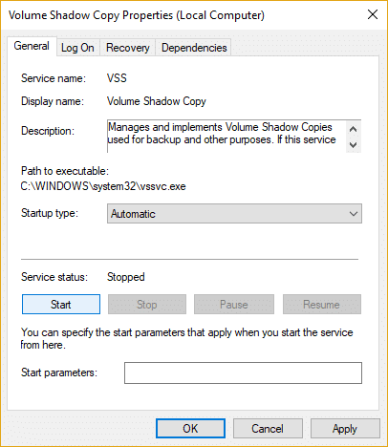Close the Volume Shadow Copy Properties window
The width and height of the screenshot is (388, 447).
[x=373, y=14]
